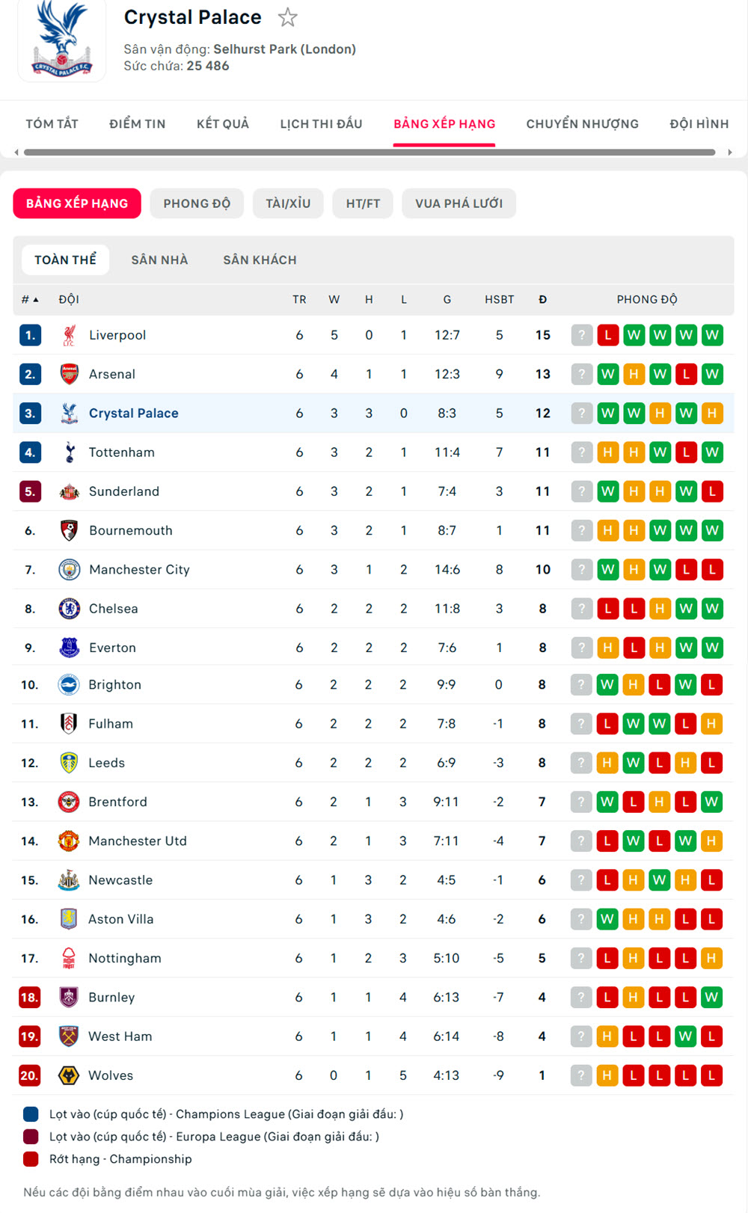This screenshot has height=1213, width=748.
Task: Open the LỊCH THI ĐẤU tab
Action: (321, 123)
